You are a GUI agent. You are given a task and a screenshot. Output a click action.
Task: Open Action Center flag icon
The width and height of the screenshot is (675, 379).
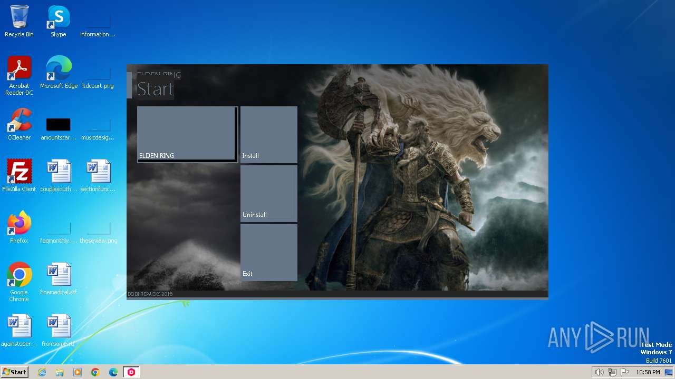pyautogui.click(x=625, y=372)
